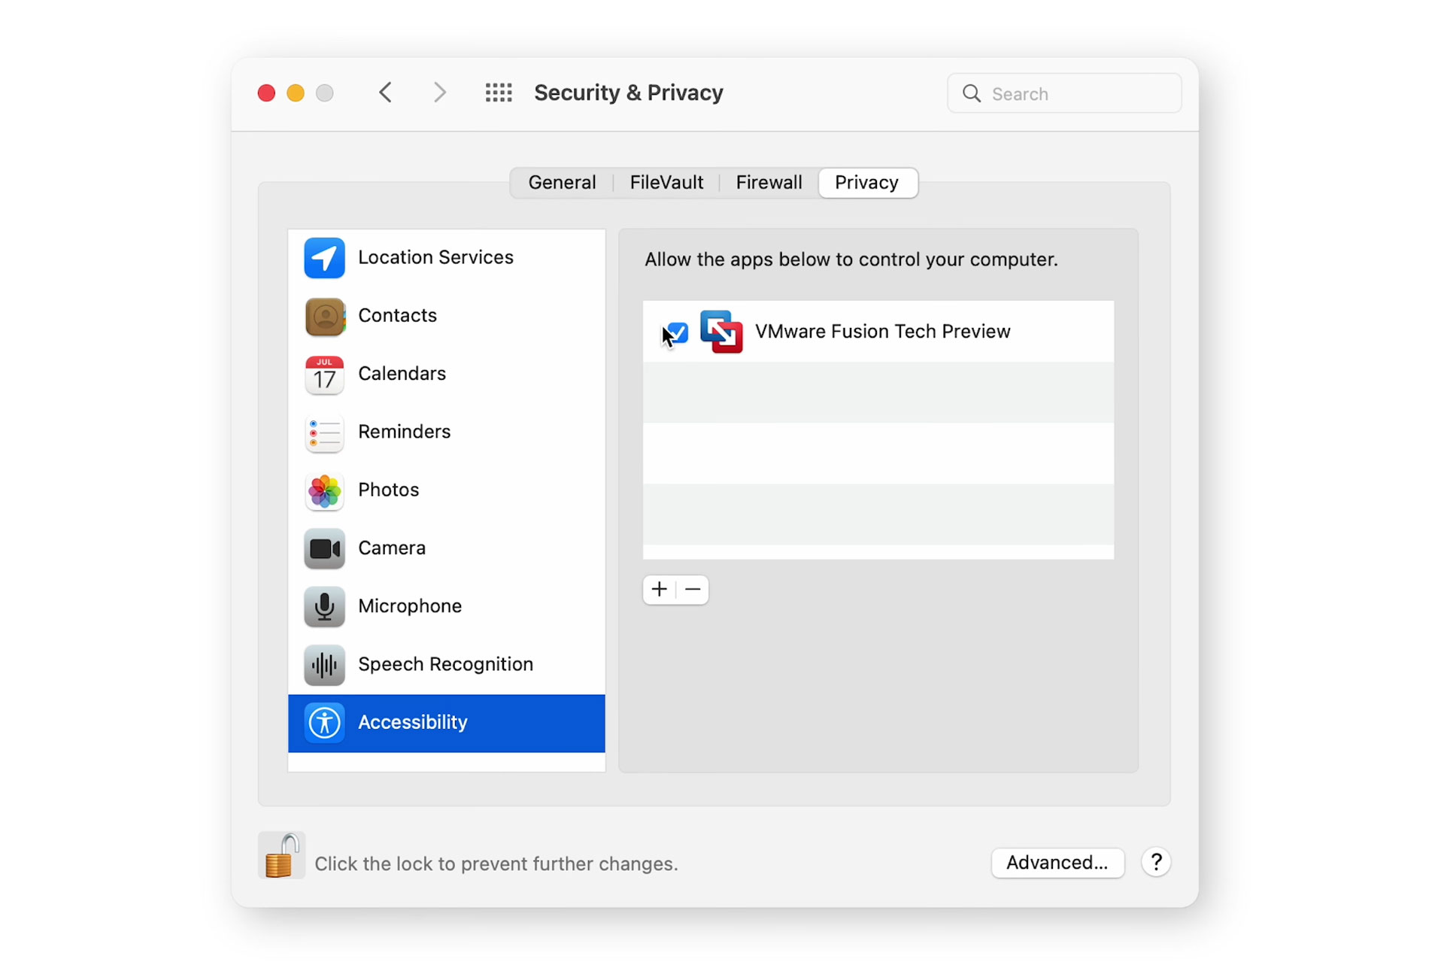Select Location Services label in the list
Image resolution: width=1444 pixels, height=971 pixels.
(435, 257)
